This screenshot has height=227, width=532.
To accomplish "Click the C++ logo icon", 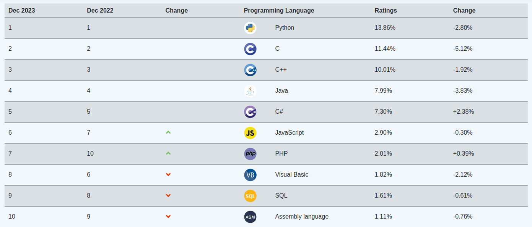I will click(x=250, y=70).
